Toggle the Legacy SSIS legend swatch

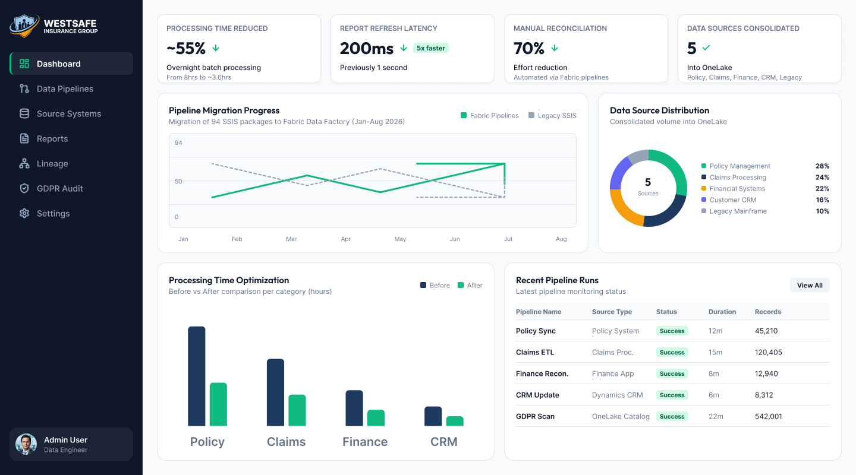click(531, 116)
